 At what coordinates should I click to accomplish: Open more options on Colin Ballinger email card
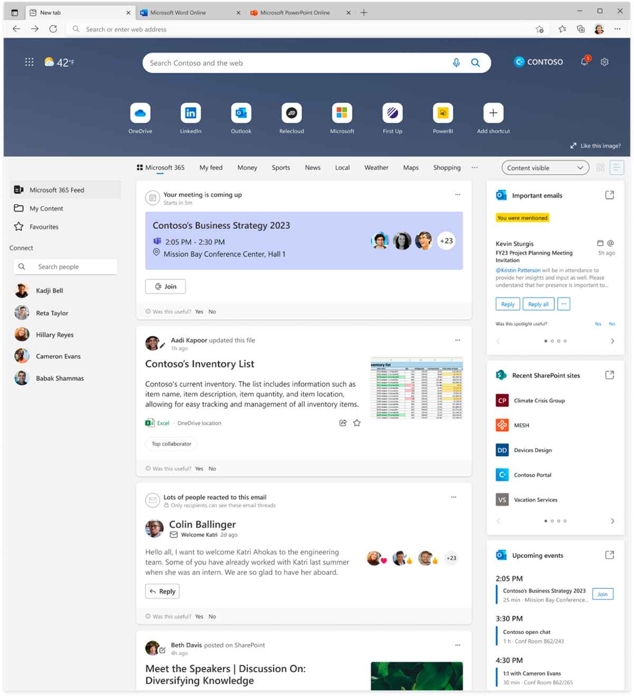453,497
